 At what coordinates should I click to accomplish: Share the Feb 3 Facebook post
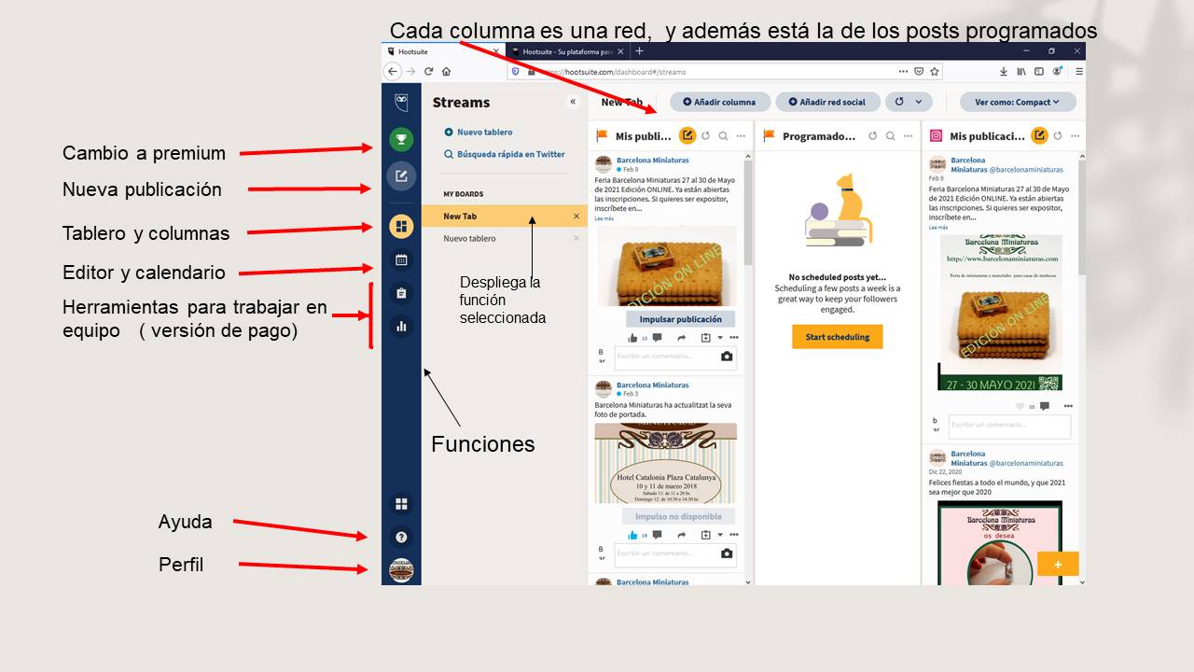(682, 535)
